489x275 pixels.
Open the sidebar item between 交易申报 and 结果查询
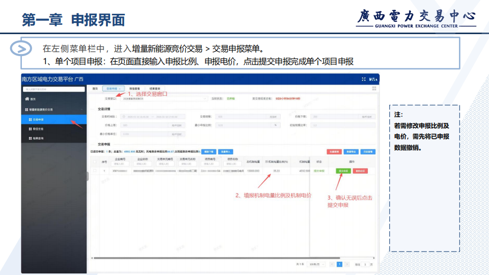tap(54, 129)
